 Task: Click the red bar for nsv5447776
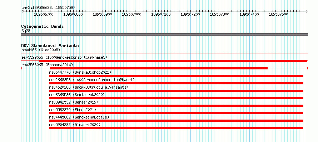pos(176,76)
